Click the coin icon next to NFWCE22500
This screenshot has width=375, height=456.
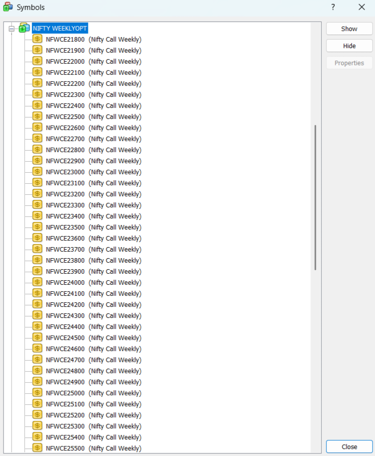click(37, 117)
